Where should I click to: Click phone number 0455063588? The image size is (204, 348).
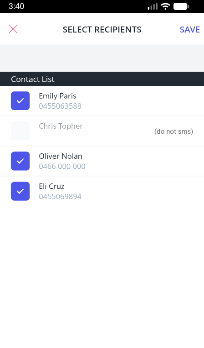pos(60,106)
